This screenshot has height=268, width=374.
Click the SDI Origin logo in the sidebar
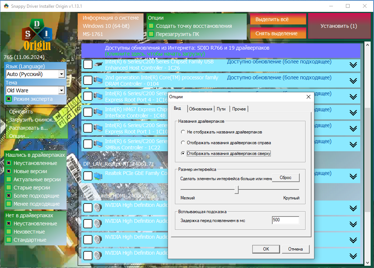pyautogui.click(x=37, y=35)
